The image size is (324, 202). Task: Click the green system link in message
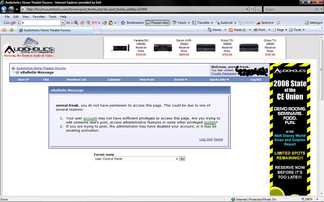[x=210, y=122]
